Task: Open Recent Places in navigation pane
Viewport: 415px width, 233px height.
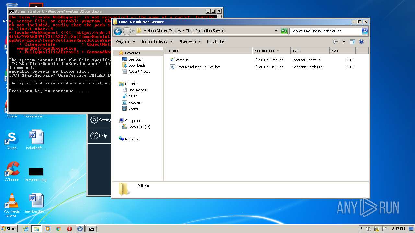Action: 139,72
